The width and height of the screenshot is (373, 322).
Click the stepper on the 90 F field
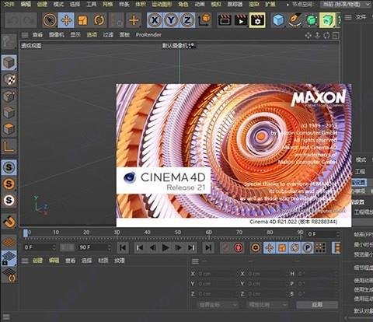point(110,247)
